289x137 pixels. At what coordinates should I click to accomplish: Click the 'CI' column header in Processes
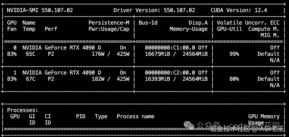48,116
